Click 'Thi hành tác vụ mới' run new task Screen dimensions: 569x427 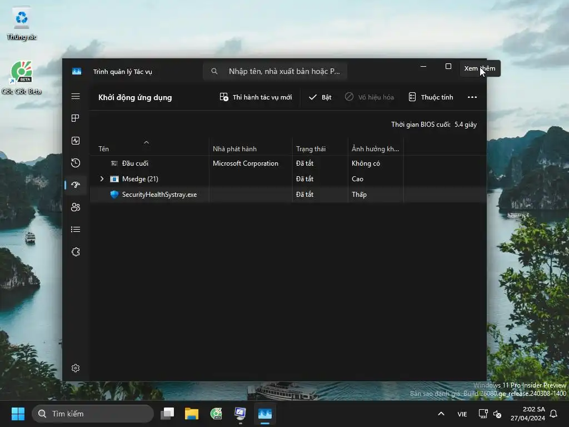point(256,97)
